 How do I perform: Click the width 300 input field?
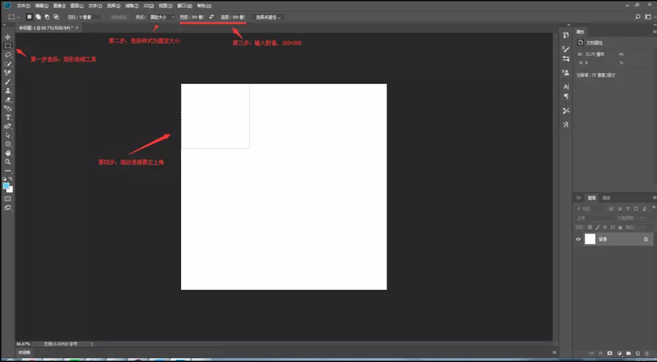(196, 17)
